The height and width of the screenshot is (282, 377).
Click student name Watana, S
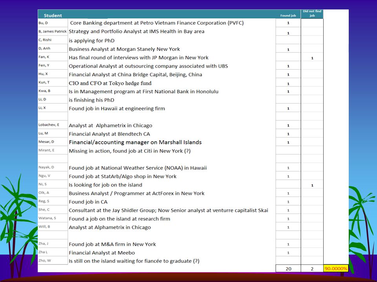point(48,218)
